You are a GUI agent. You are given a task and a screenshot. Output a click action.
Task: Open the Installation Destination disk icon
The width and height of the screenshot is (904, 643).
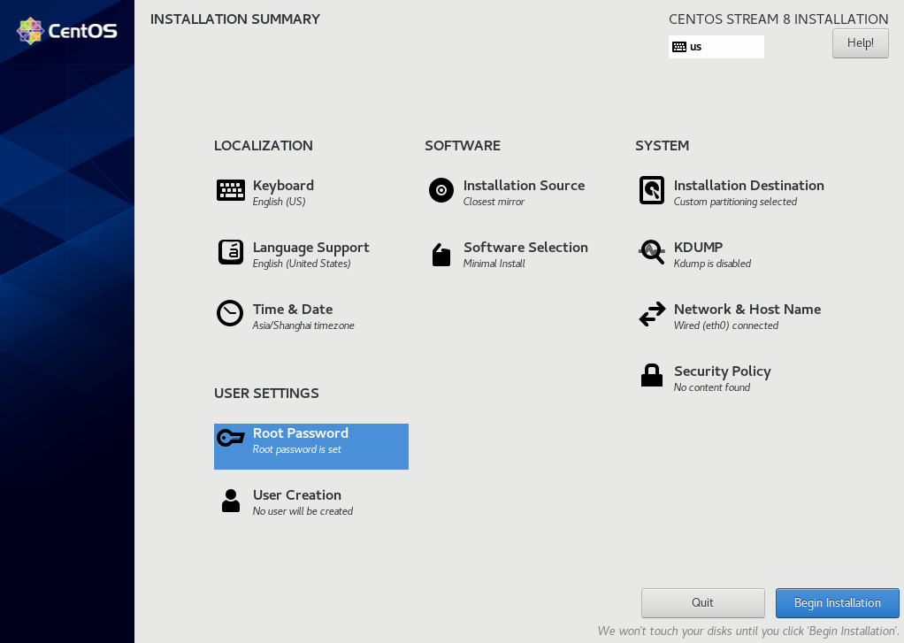pyautogui.click(x=652, y=190)
